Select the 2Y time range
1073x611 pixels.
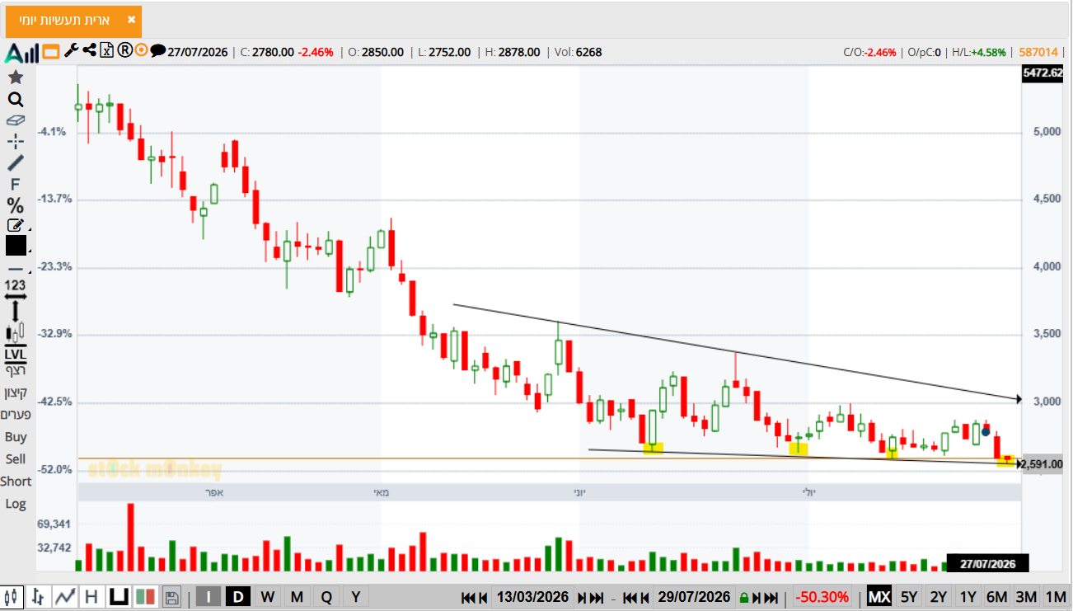pos(938,597)
